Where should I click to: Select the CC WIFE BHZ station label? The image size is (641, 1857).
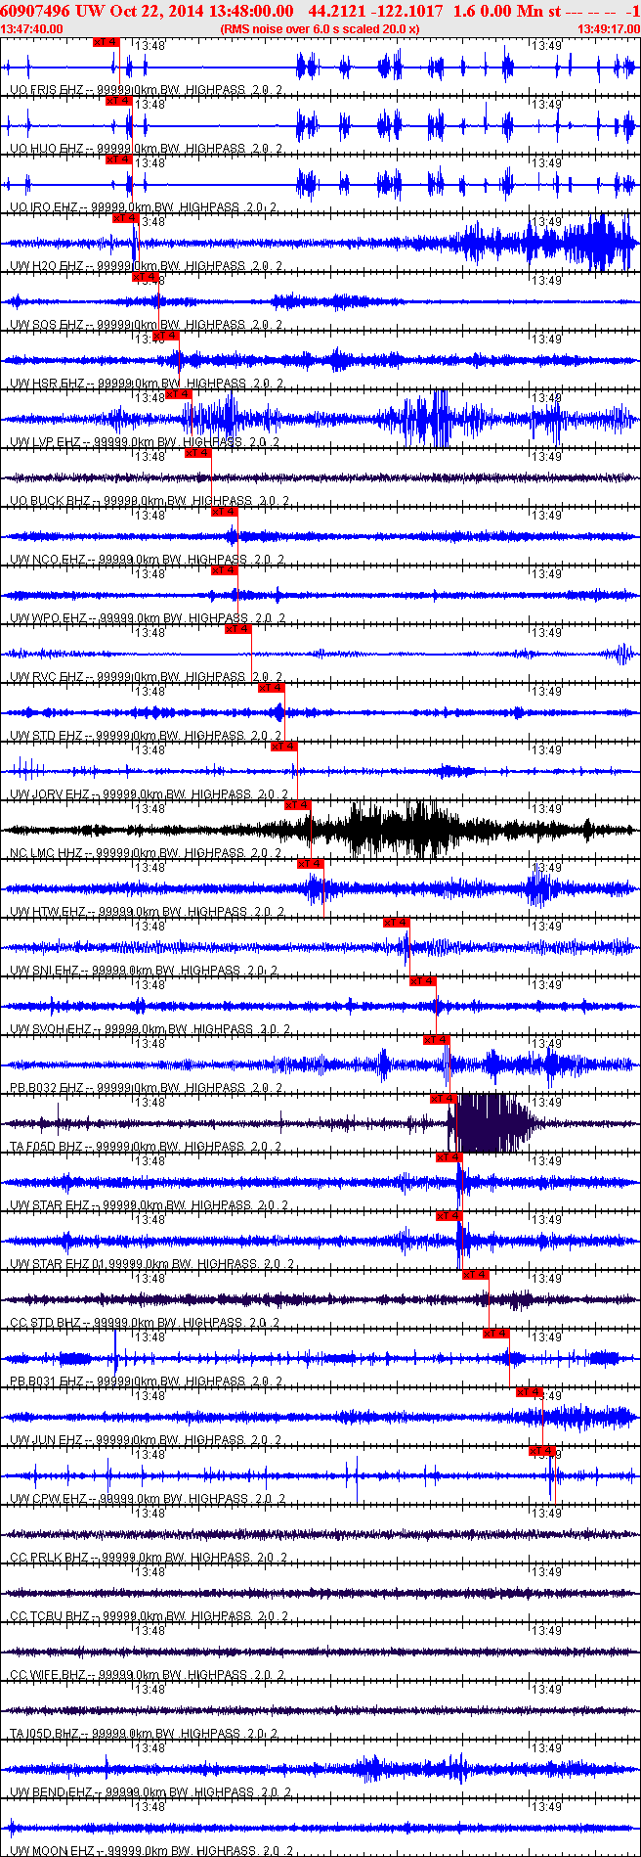tap(148, 1675)
